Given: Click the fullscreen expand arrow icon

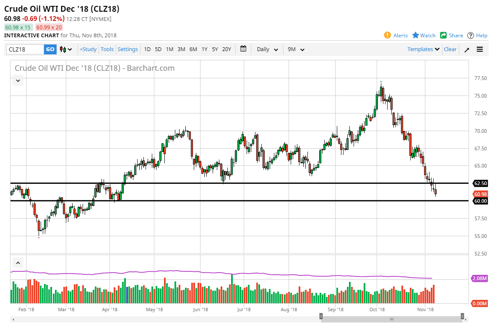Looking at the screenshot, I should pos(466,49).
